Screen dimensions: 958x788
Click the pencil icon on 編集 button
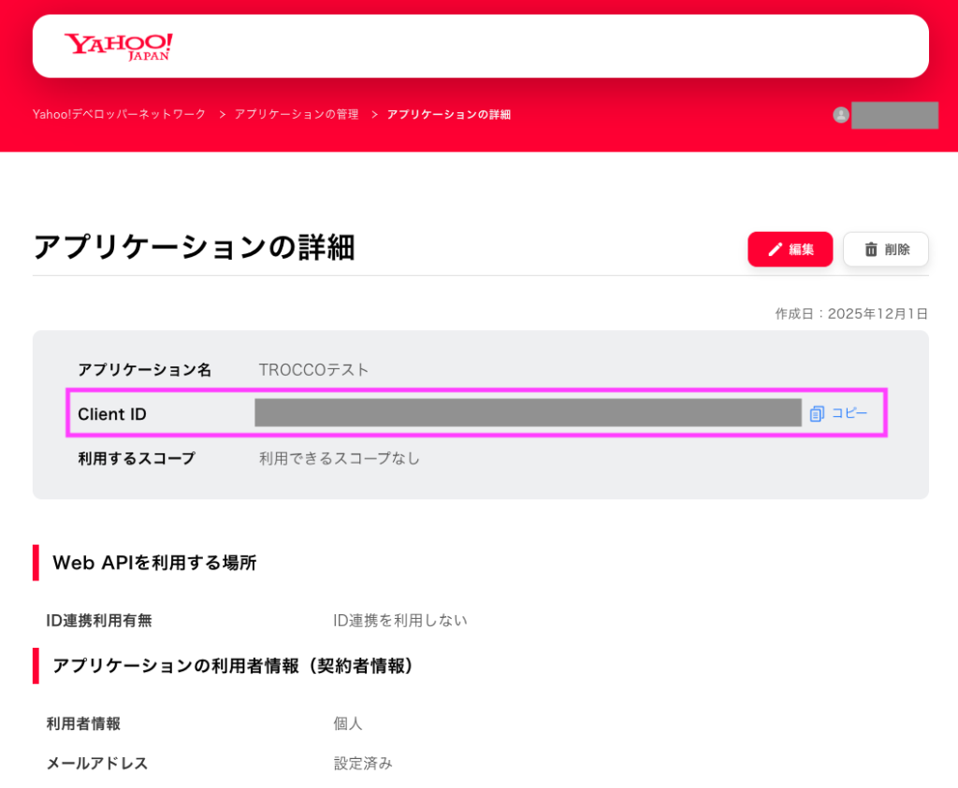tap(775, 250)
